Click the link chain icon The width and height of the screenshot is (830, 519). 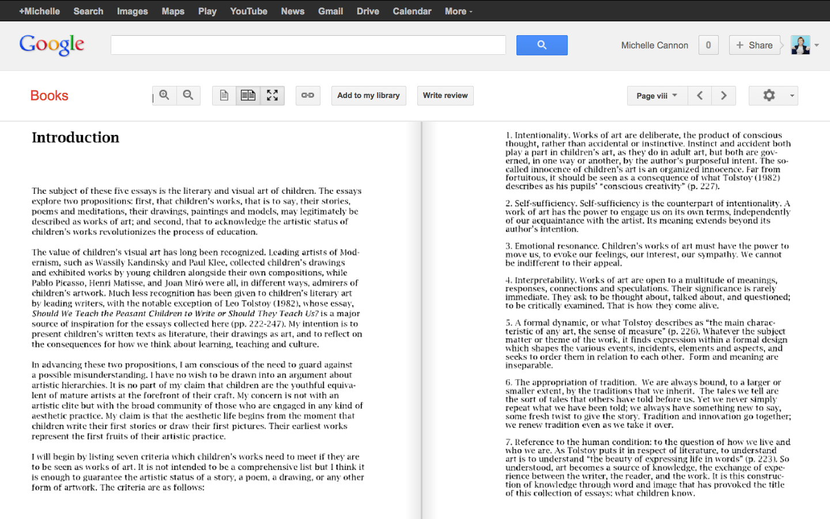(x=308, y=96)
